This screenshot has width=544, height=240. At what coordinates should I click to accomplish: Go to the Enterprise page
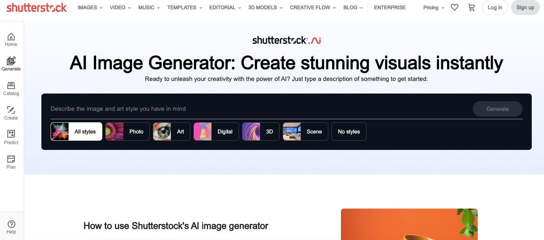coord(390,7)
